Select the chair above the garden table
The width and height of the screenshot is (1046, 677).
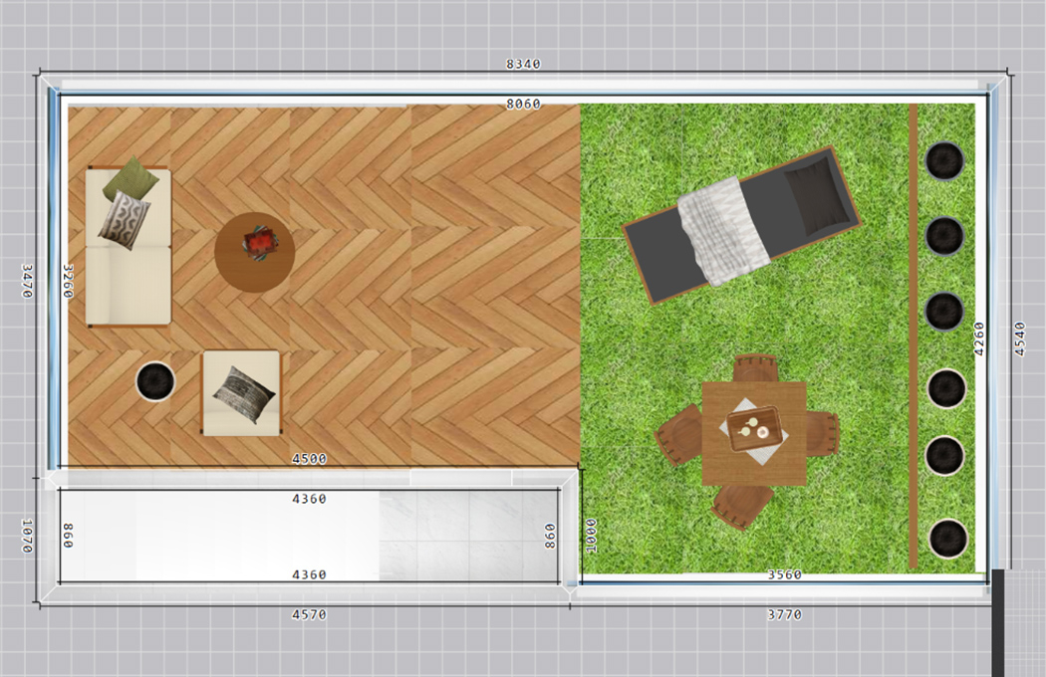754,368
